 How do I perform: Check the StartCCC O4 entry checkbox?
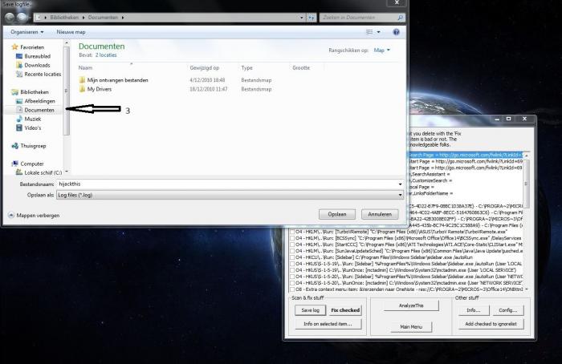292,245
